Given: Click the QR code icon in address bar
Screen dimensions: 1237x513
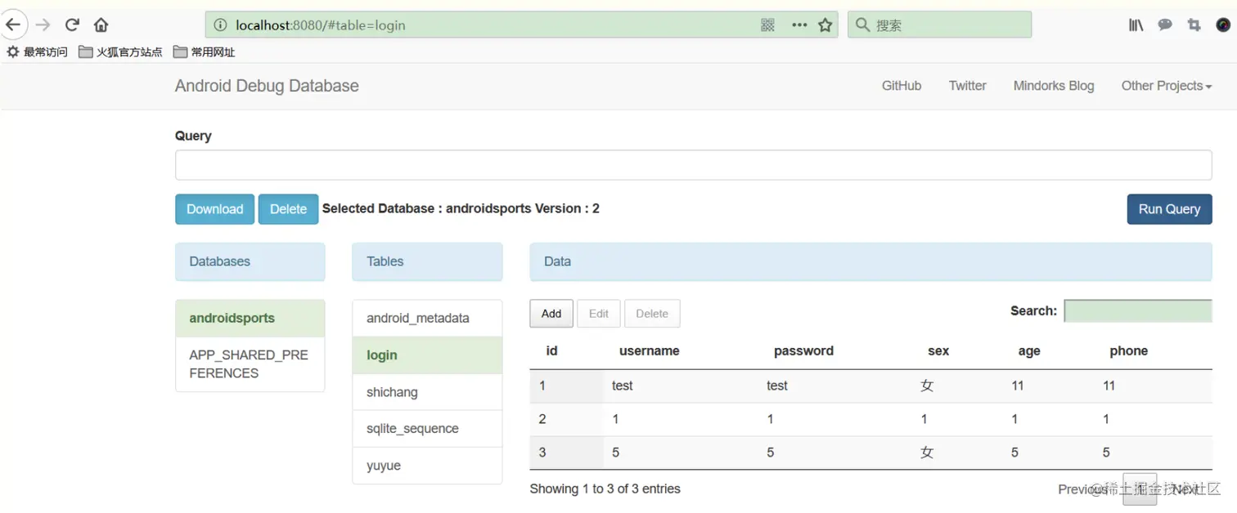Looking at the screenshot, I should coord(767,25).
